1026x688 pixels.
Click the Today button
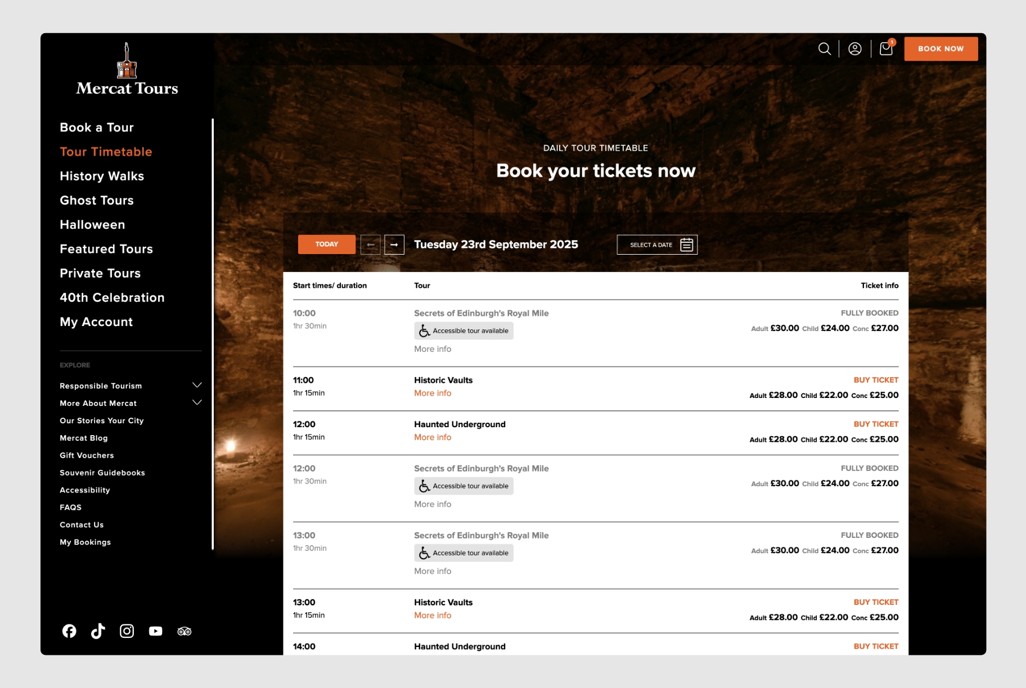click(327, 245)
